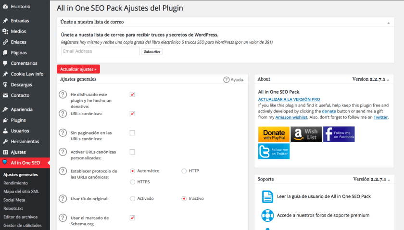This screenshot has height=230, width=404.
Task: Open ACTUALIZAR A LA VERSIÓN PRO link
Action: (x=289, y=99)
